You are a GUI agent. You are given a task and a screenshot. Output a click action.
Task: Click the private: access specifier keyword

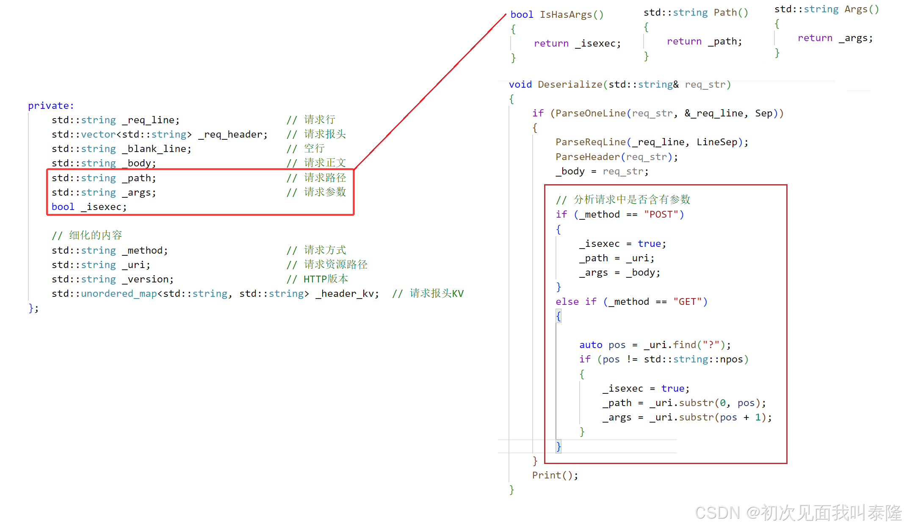click(51, 106)
